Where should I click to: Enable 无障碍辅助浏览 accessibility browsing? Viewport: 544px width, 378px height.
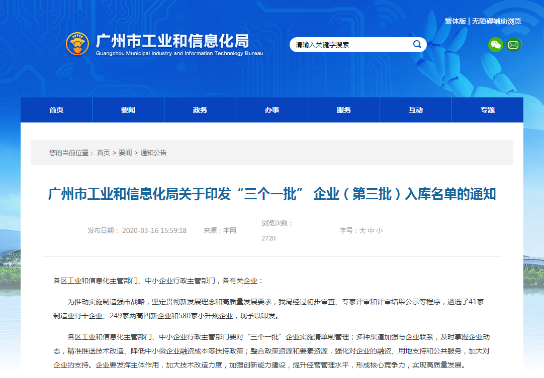coord(497,21)
